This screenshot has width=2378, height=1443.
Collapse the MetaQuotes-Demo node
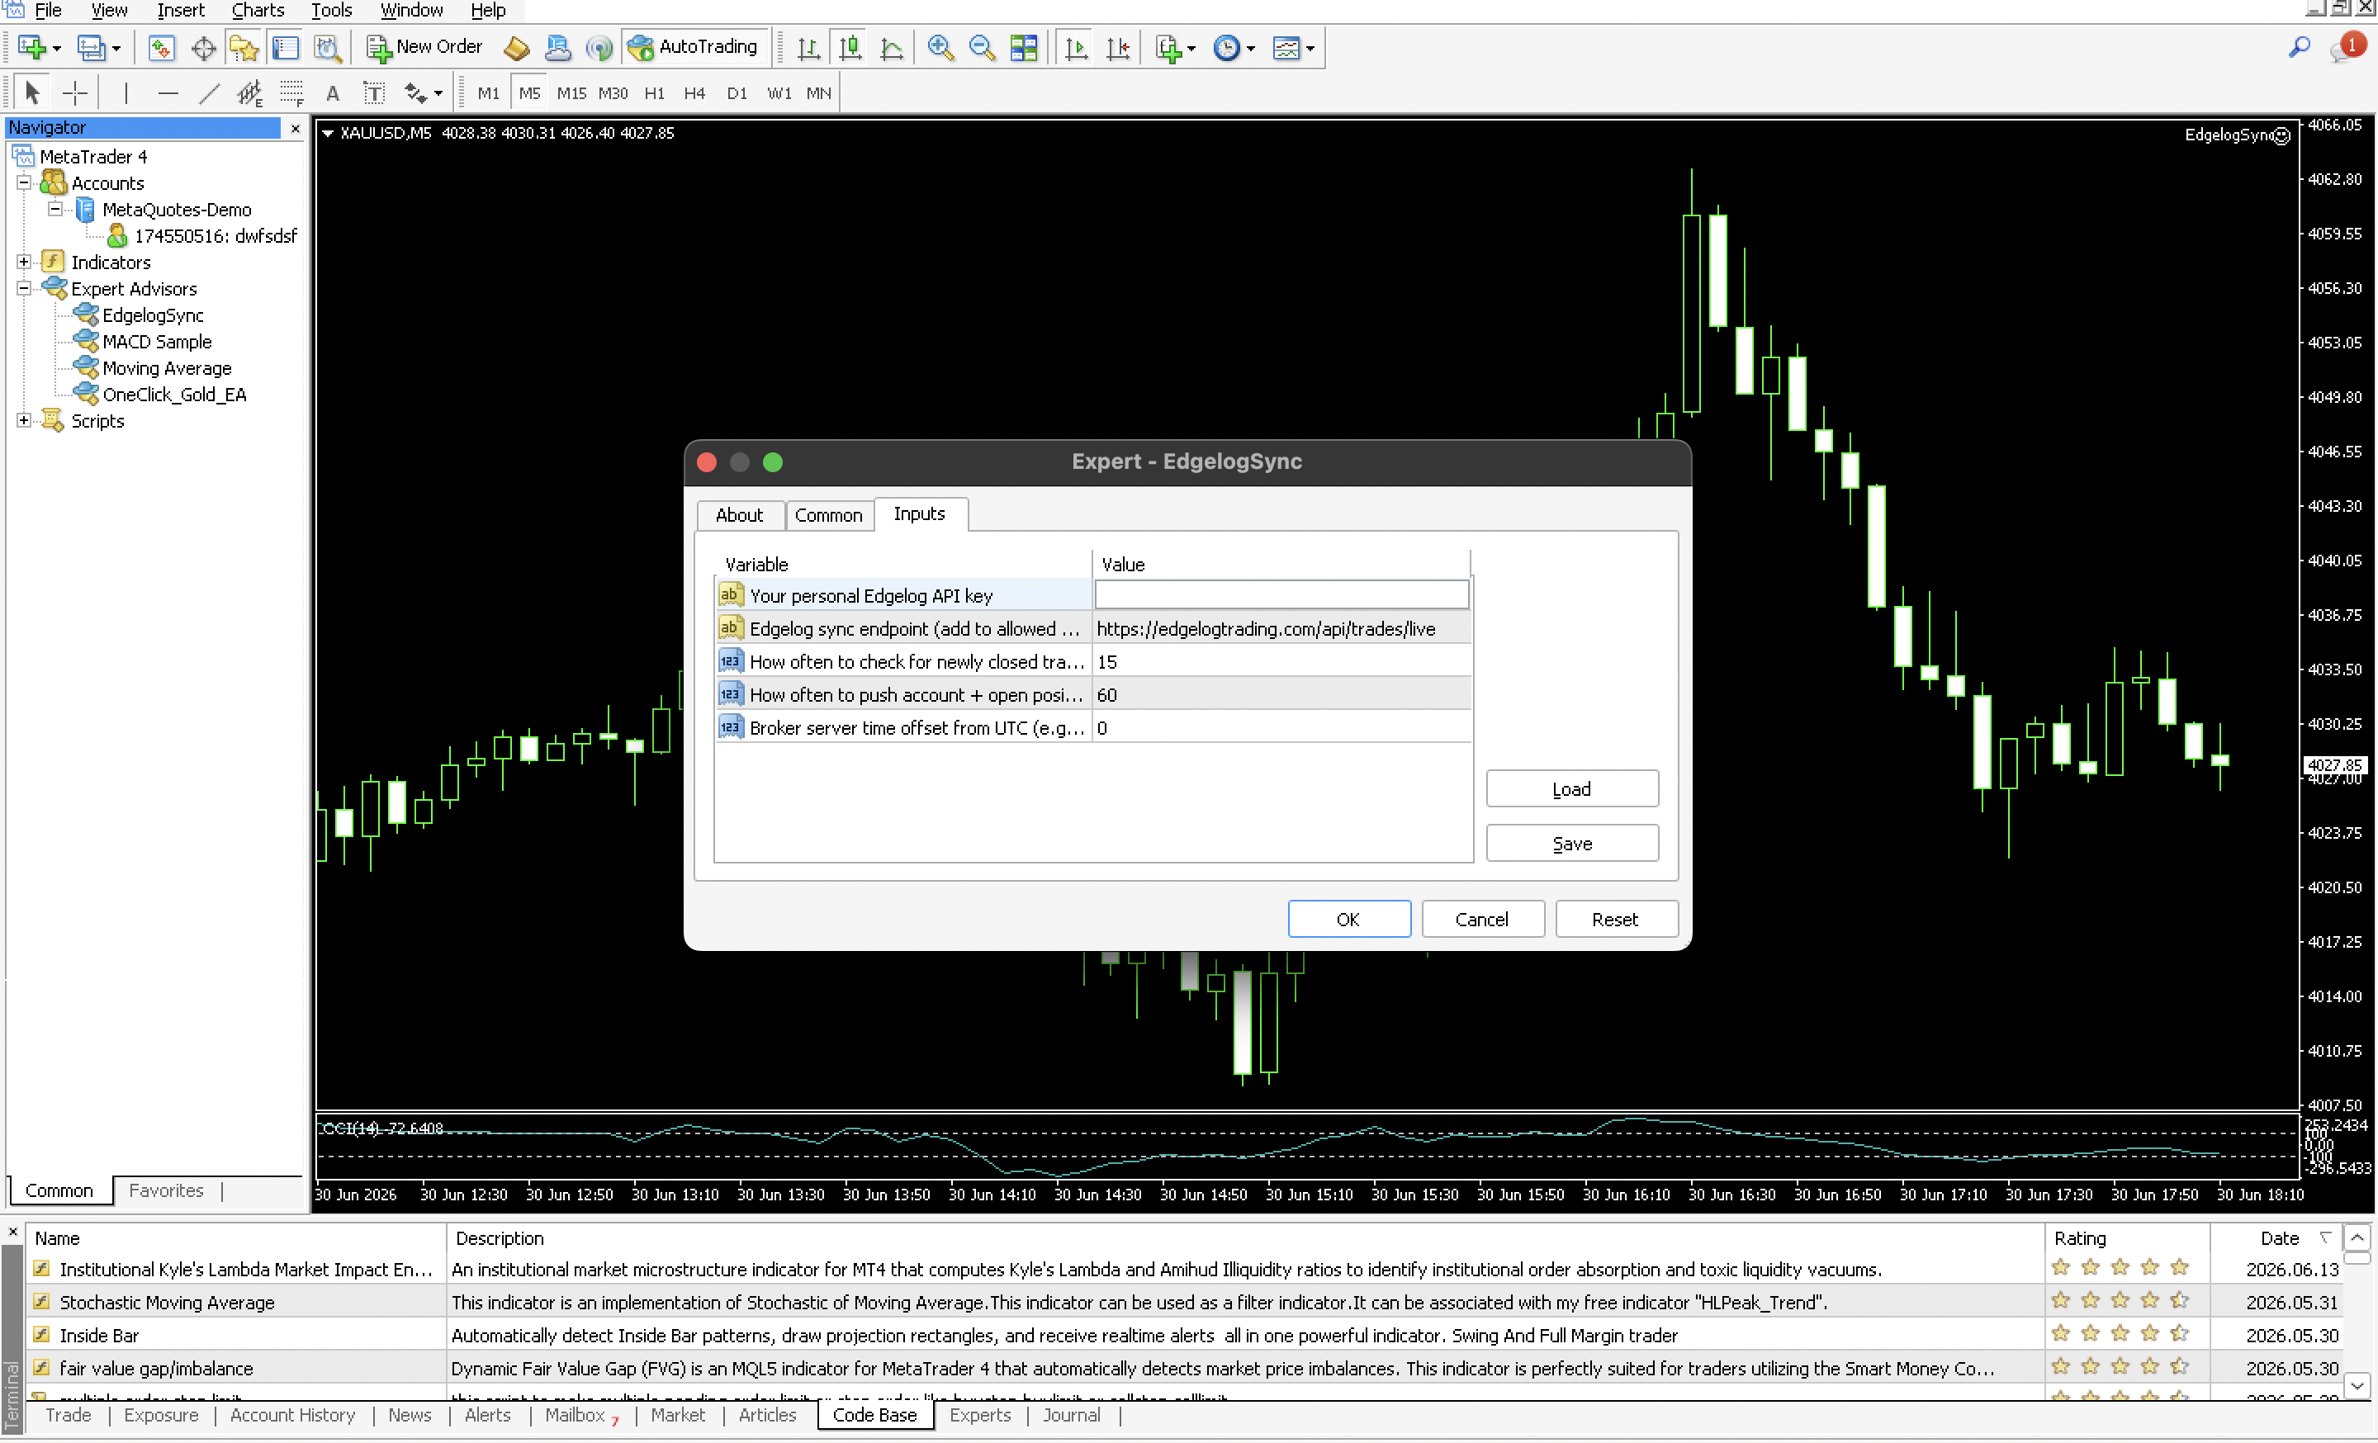(x=56, y=208)
